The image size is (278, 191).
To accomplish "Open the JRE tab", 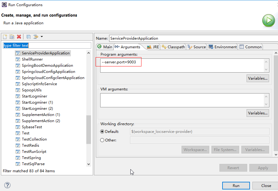I will [153, 47].
